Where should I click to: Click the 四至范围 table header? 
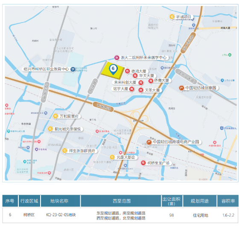(121, 201)
